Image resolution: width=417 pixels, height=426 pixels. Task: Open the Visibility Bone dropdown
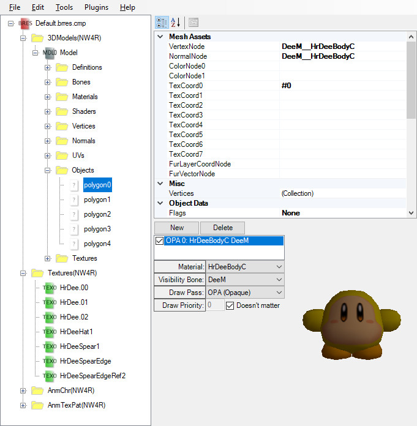click(x=279, y=280)
